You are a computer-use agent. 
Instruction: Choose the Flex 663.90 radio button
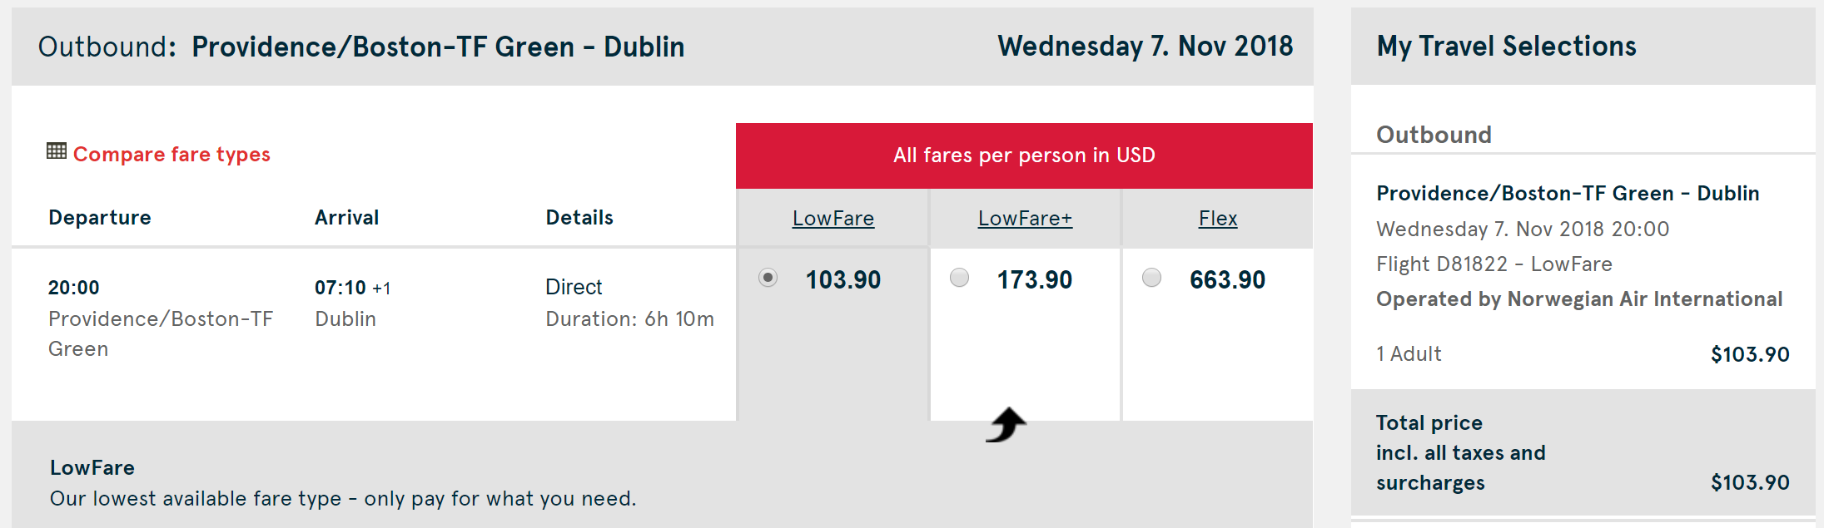(1152, 278)
